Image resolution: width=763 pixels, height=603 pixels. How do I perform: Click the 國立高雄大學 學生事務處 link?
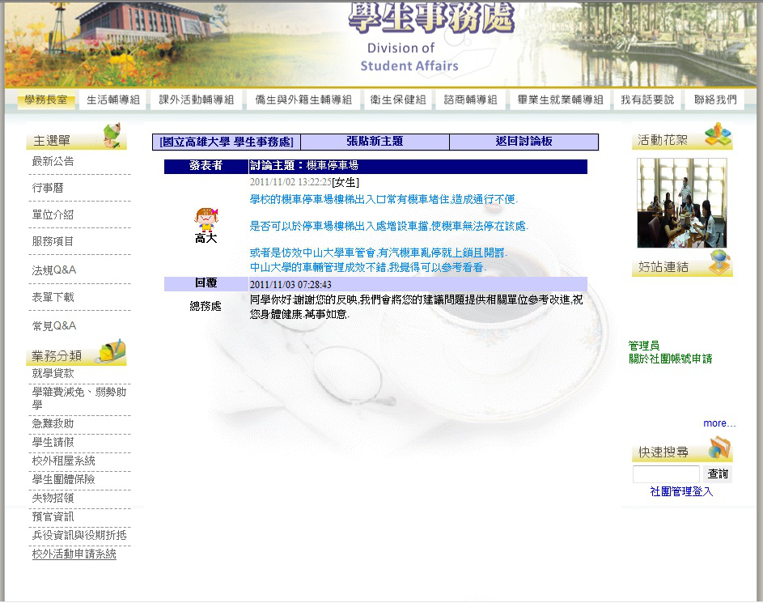[227, 142]
